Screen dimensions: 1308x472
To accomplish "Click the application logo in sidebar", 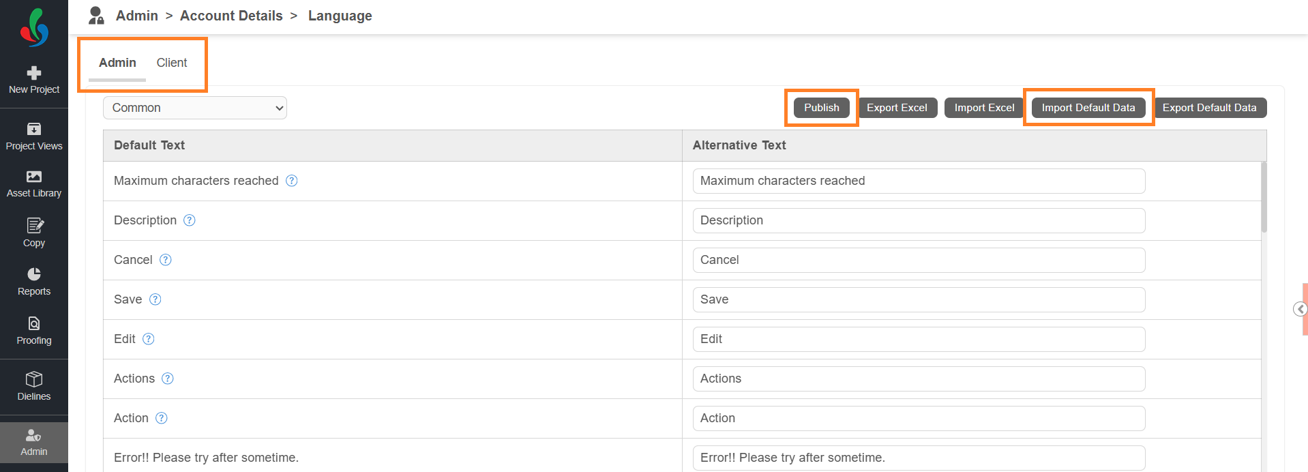I will 34,27.
